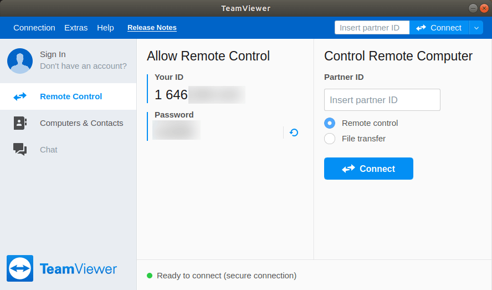Click the user avatar profile icon
The width and height of the screenshot is (492, 290).
20,60
